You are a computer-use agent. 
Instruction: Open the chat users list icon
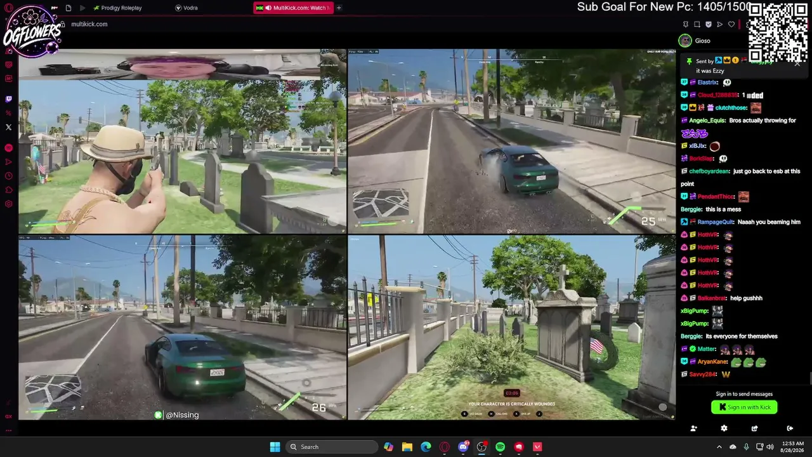pyautogui.click(x=693, y=428)
